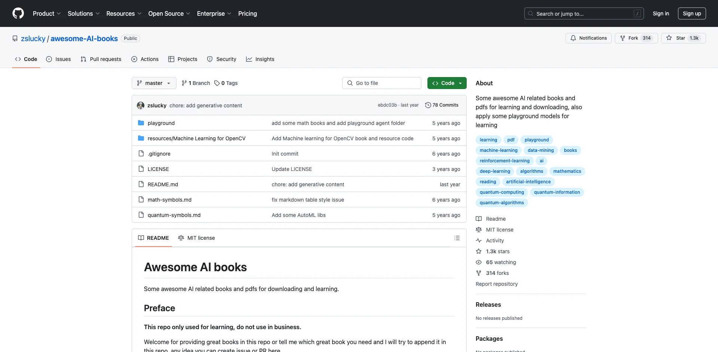Click the 65 watching link
Screen dimensions: 718x352
496,262
